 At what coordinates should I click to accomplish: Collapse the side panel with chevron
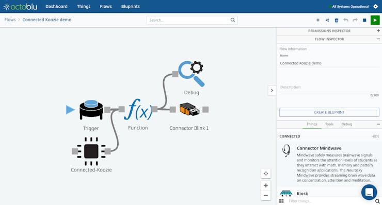[272, 91]
